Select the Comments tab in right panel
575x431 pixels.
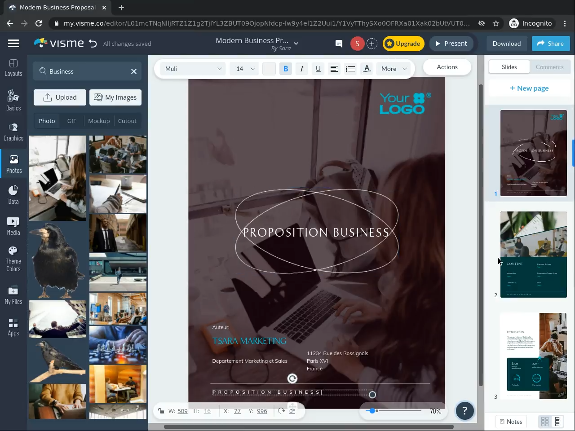click(x=549, y=67)
